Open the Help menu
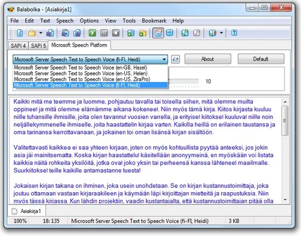 [x=178, y=21]
